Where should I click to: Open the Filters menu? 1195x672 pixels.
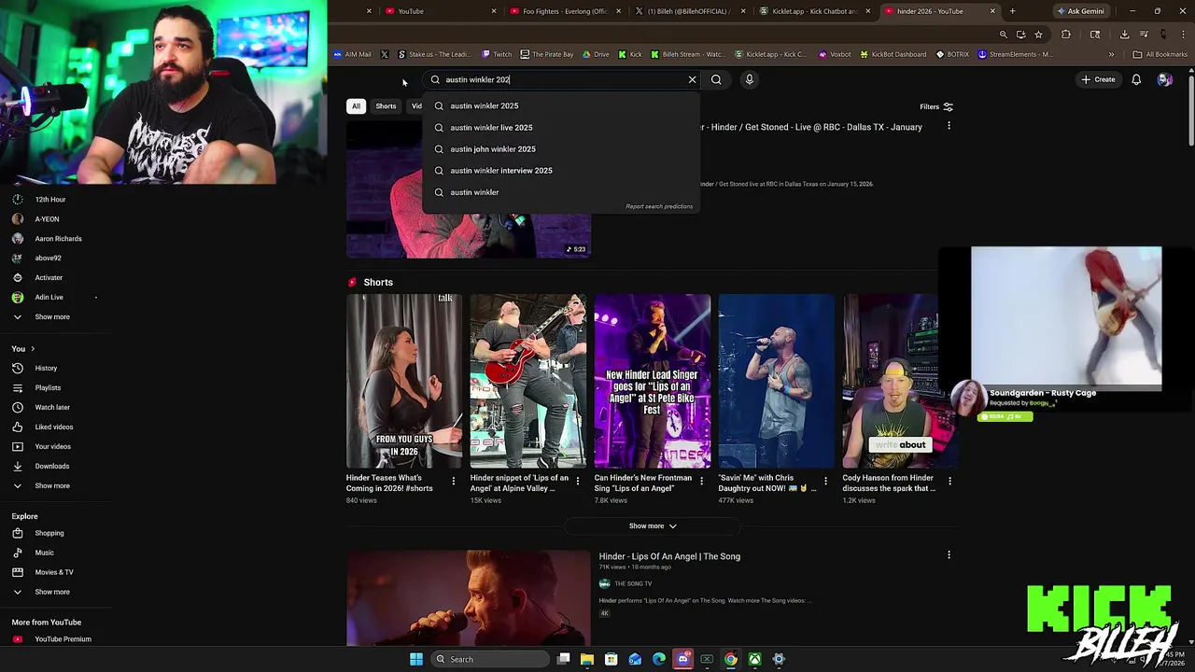(936, 106)
